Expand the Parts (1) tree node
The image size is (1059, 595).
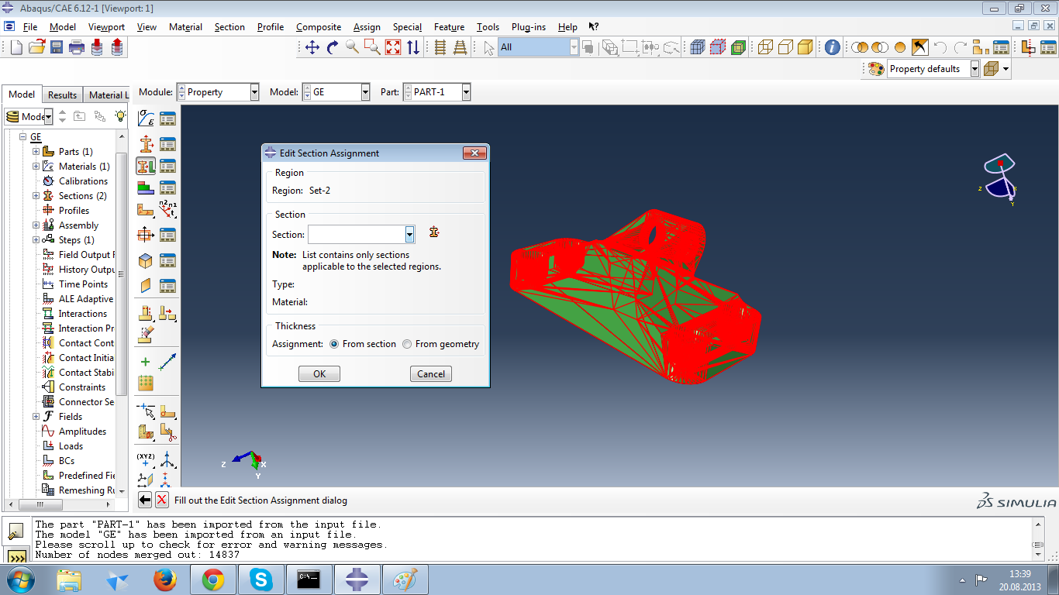(x=36, y=152)
